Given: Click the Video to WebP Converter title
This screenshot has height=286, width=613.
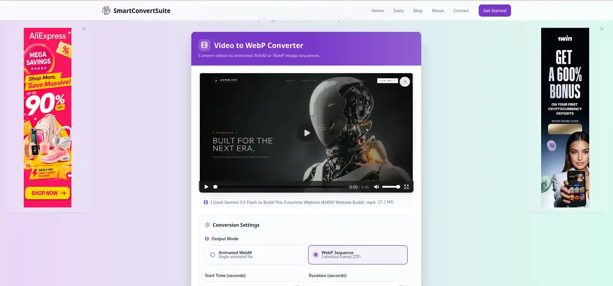Looking at the screenshot, I should click(x=259, y=45).
